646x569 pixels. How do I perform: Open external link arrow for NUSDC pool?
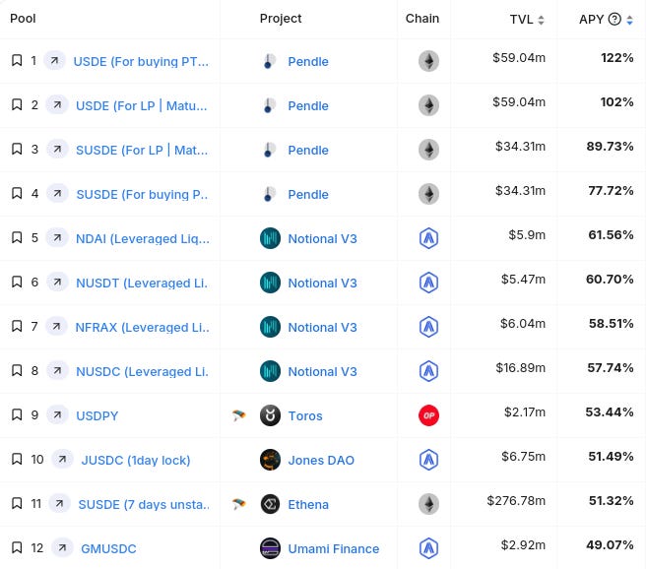(x=57, y=370)
